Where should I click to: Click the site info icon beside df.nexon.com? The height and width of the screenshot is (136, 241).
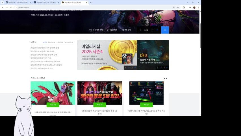click(16, 7)
